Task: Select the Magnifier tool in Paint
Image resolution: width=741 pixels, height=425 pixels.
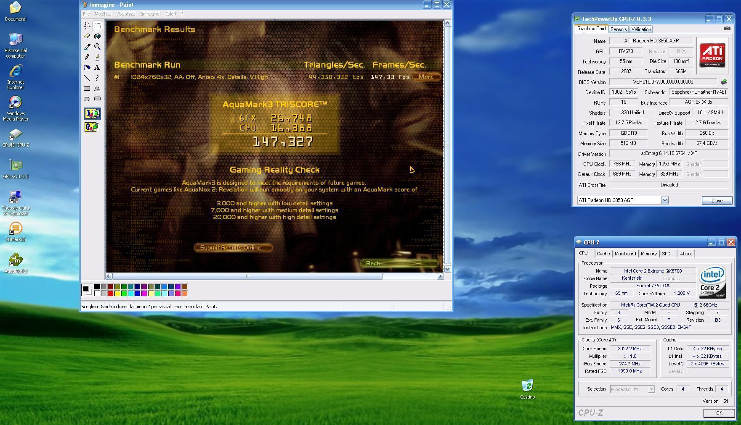Action: point(98,47)
